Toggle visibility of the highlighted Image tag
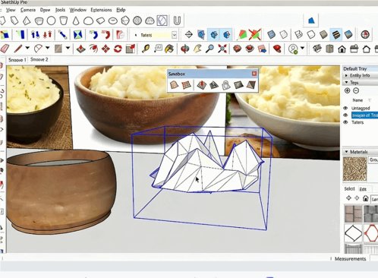Screen dimensions: 378x278 [x=345, y=115]
